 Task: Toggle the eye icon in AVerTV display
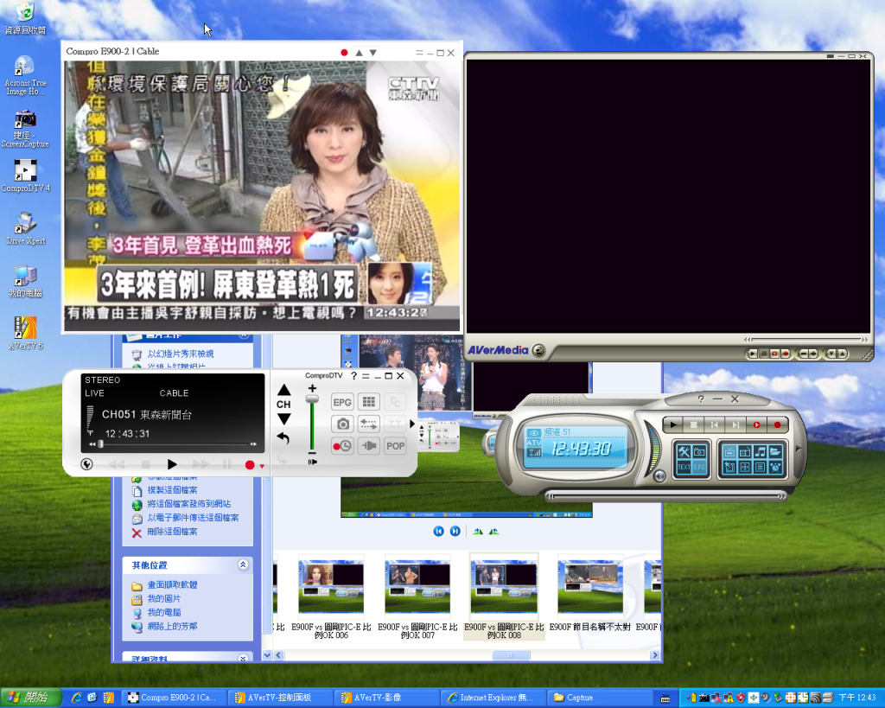point(533,433)
